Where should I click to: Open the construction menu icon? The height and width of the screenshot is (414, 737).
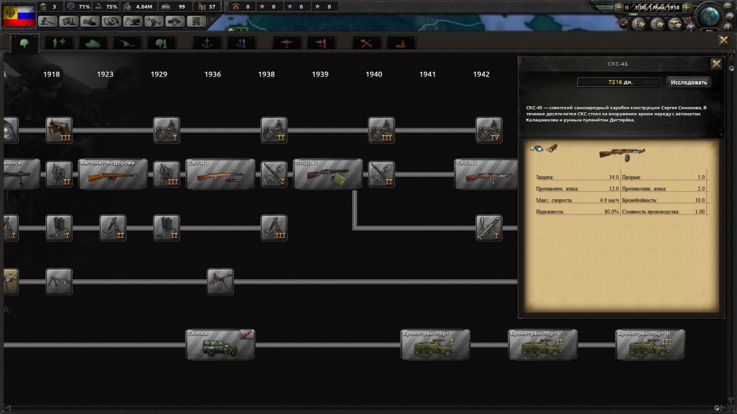pos(131,21)
